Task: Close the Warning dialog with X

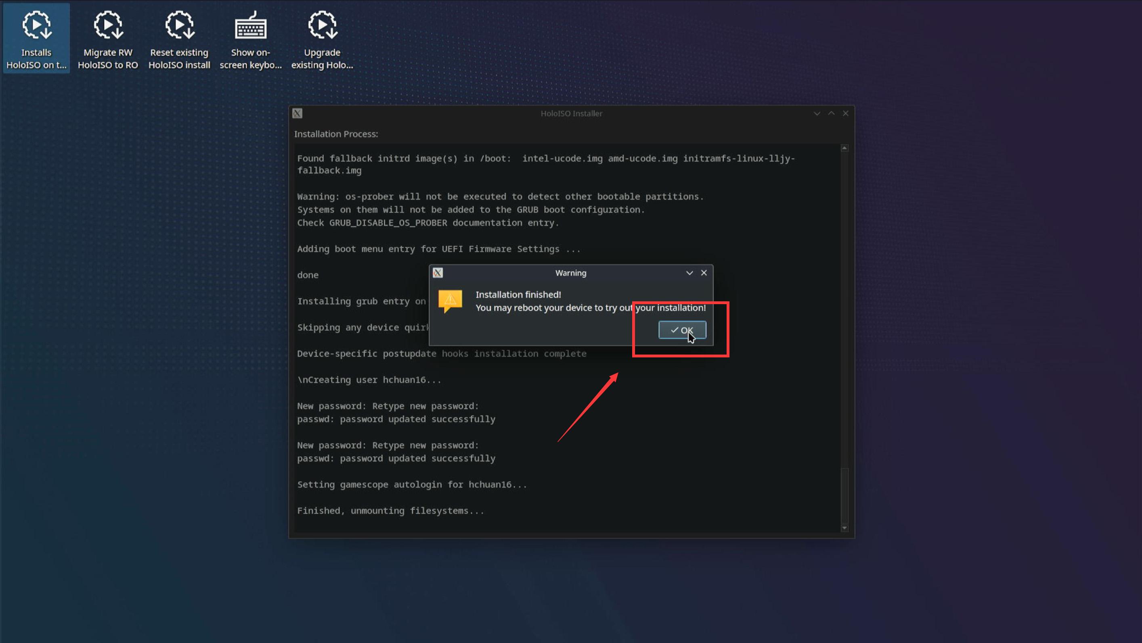Action: tap(704, 273)
